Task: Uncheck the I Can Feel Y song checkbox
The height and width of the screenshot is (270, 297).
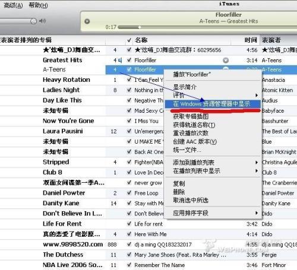Action: point(129,80)
